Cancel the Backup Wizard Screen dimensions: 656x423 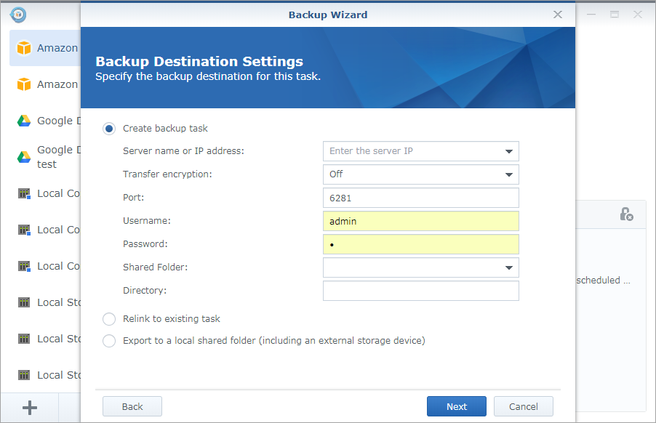point(523,406)
